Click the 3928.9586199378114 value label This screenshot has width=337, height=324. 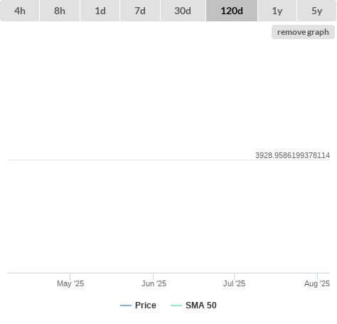coord(292,155)
